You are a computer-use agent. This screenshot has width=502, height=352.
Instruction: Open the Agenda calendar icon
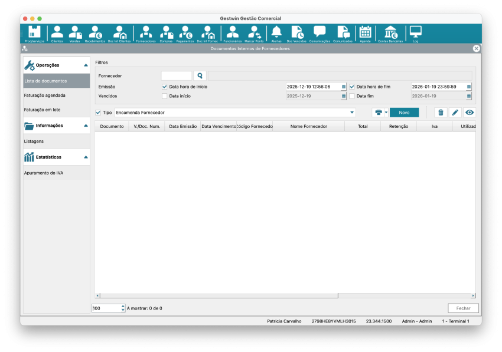click(365, 34)
